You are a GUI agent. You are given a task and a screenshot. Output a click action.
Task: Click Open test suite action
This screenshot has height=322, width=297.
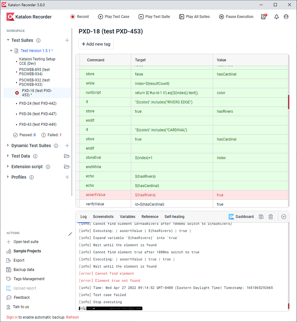[23, 242]
